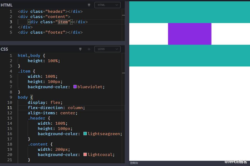
Task: Click the lower teal footer bar in preview
Action: [x=190, y=56]
